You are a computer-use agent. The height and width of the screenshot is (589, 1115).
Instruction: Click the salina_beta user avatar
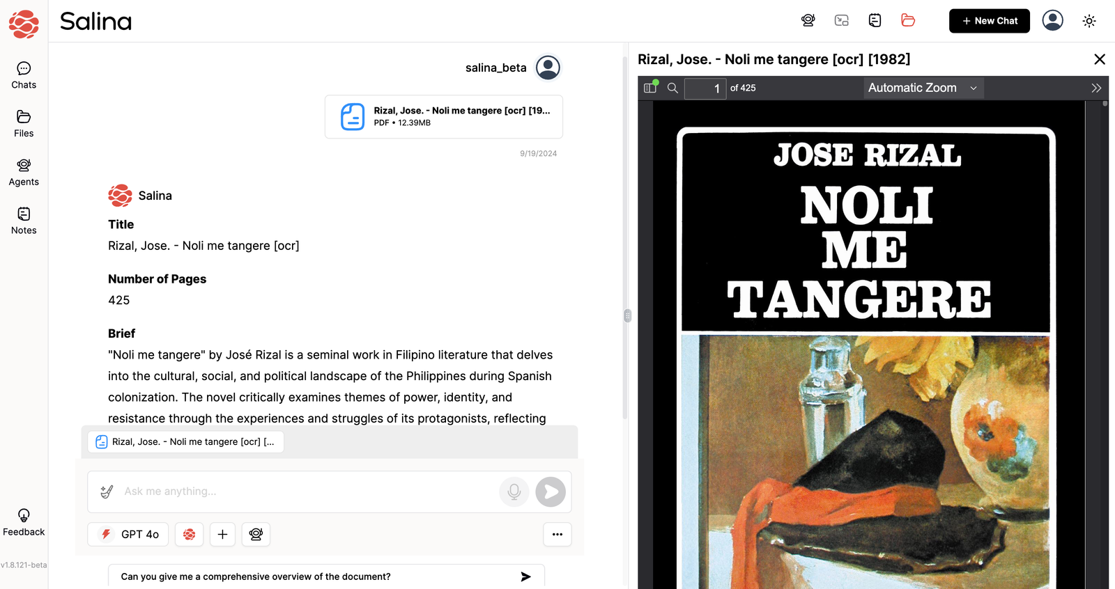pyautogui.click(x=548, y=68)
